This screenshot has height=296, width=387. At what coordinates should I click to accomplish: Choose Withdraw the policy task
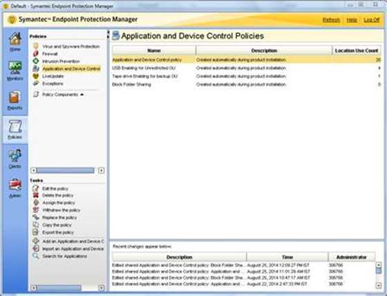pyautogui.click(x=62, y=210)
